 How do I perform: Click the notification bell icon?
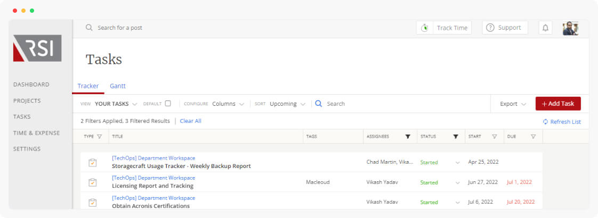(x=545, y=28)
